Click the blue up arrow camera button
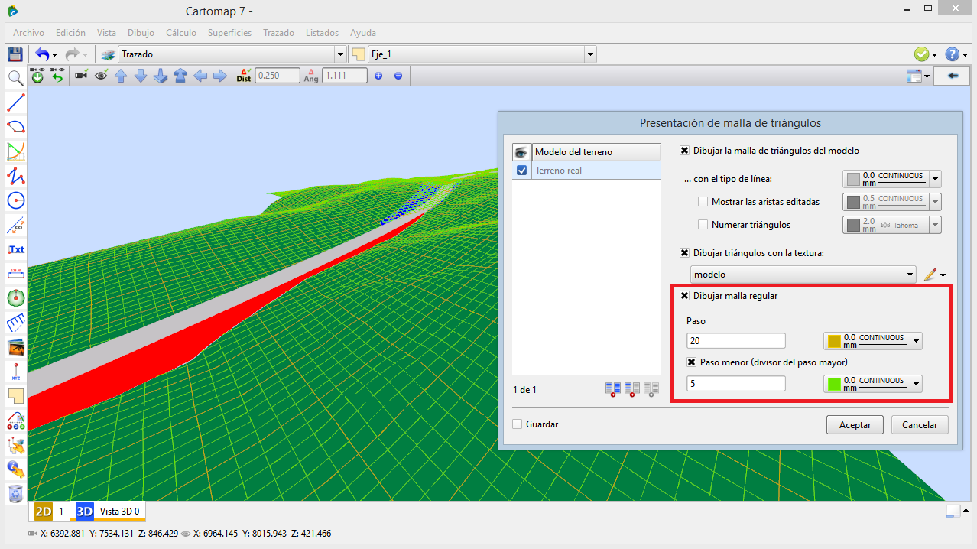Image resolution: width=977 pixels, height=549 pixels. tap(120, 76)
